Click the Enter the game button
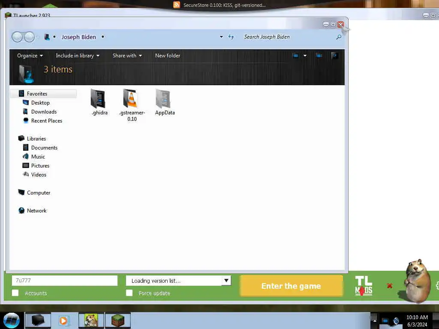This screenshot has height=329, width=439. tap(291, 286)
